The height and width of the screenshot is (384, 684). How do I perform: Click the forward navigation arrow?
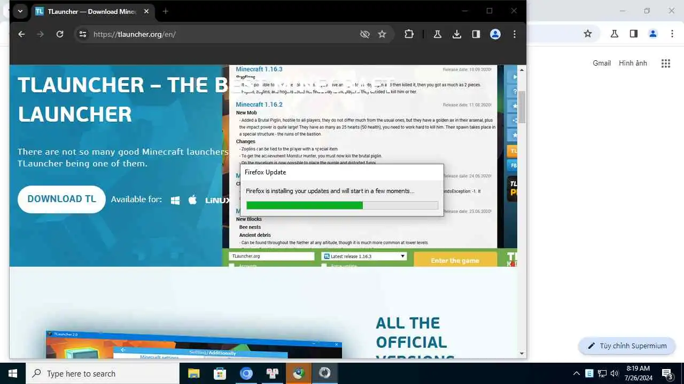41,34
